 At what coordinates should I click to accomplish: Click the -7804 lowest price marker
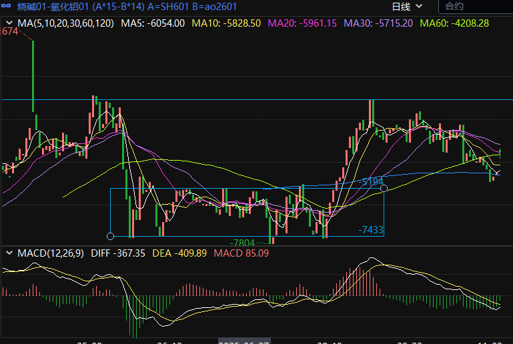point(242,243)
